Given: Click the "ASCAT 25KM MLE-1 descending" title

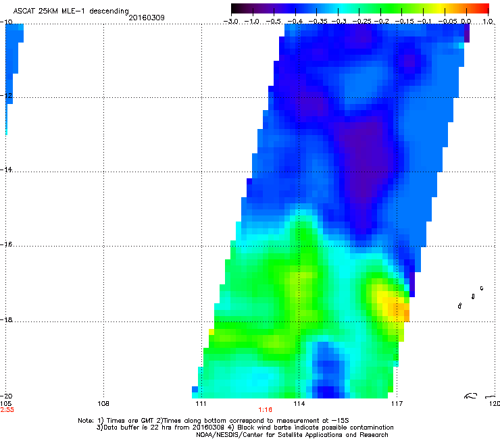Looking at the screenshot, I should tap(71, 11).
